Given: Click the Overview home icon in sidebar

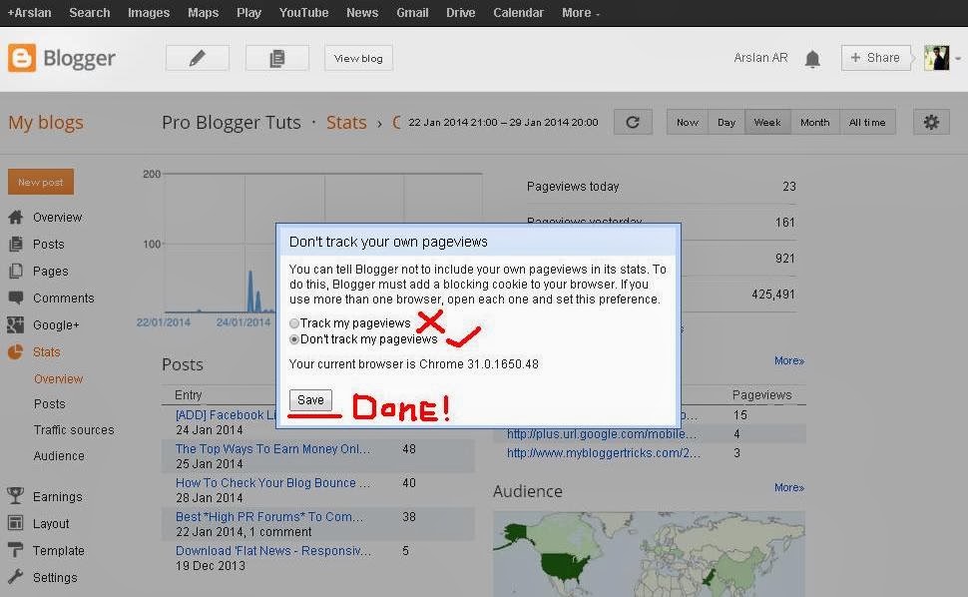Looking at the screenshot, I should (15, 217).
